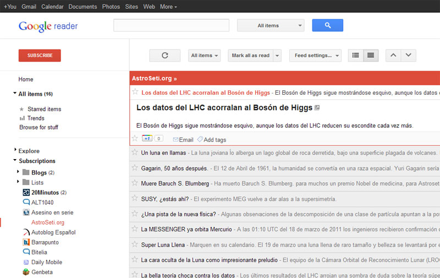440x278 pixels.
Task: Star the ¿Una pista de la nueva física? item
Action: [x=135, y=214]
